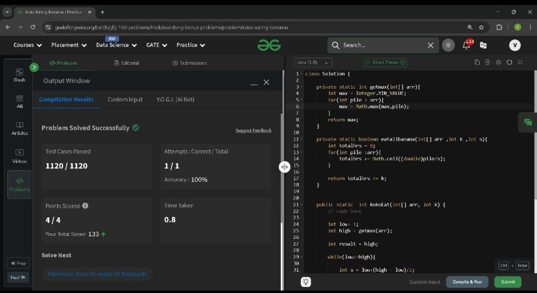Reset code with the refresh icon
The width and height of the screenshot is (537, 293).
(x=509, y=62)
